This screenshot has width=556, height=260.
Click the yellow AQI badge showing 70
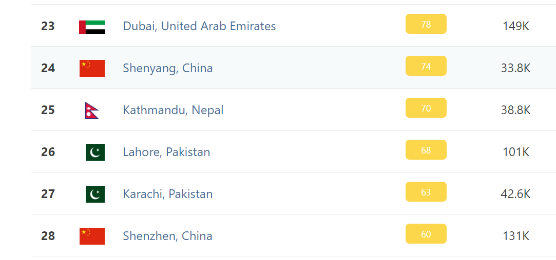(426, 107)
